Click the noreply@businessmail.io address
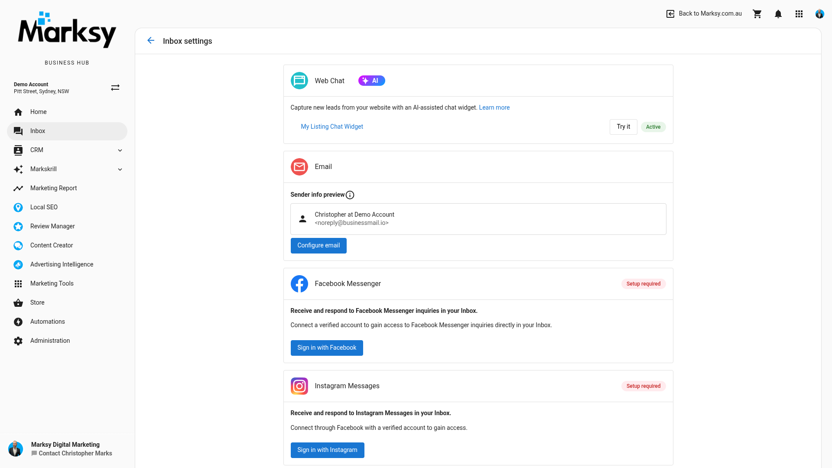 [x=351, y=223]
